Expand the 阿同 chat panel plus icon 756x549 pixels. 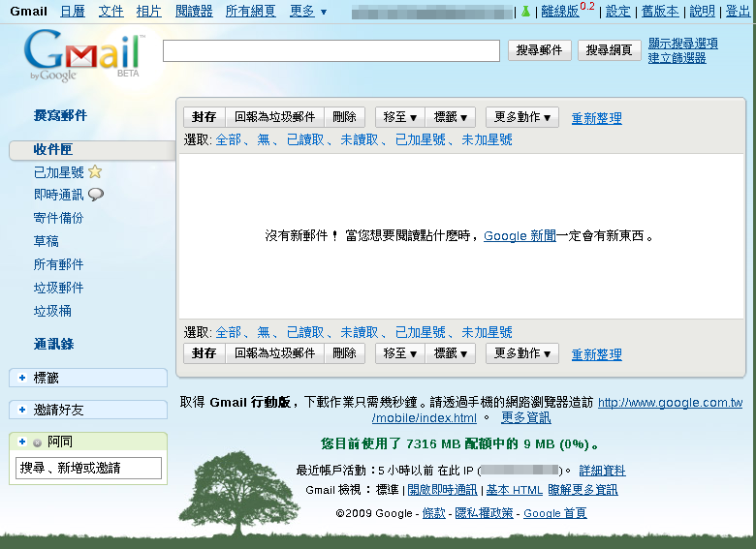(x=22, y=442)
